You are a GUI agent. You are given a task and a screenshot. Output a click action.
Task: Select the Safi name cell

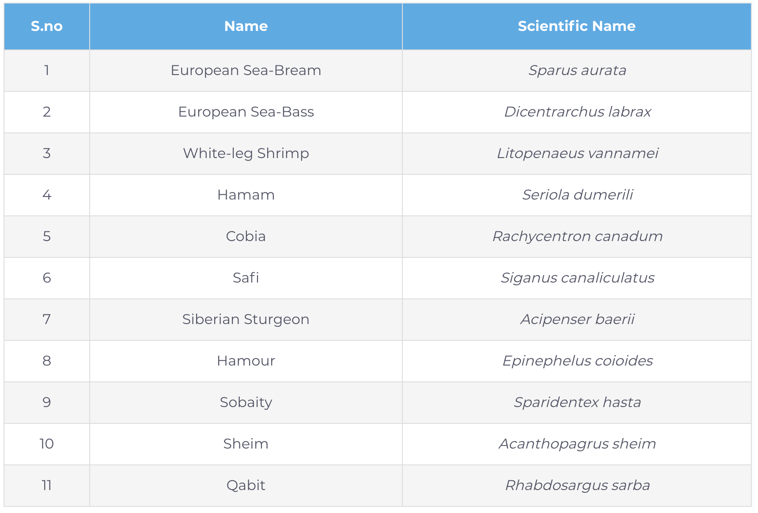(246, 278)
